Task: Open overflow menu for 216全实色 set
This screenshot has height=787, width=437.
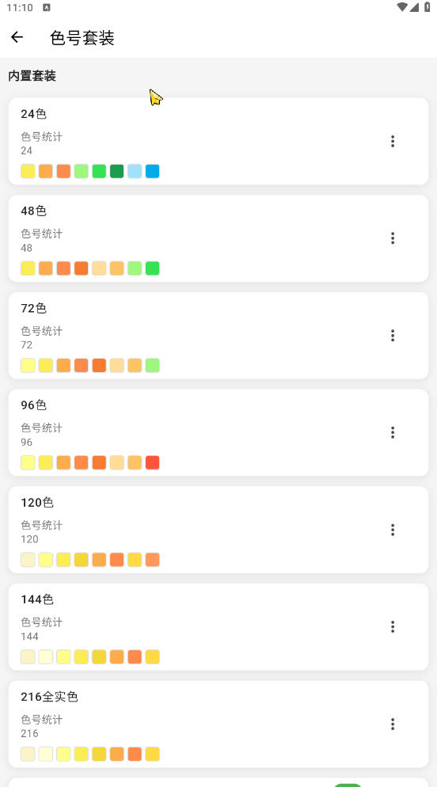Action: [x=393, y=724]
